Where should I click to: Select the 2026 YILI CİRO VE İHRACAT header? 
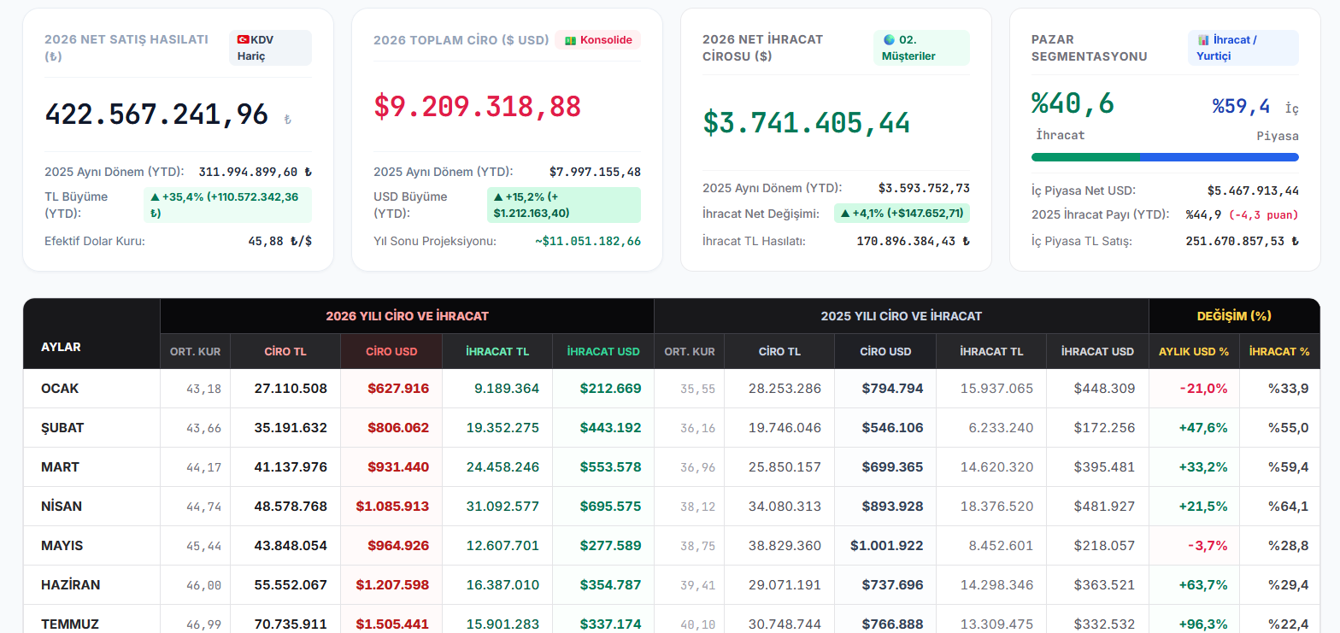point(407,316)
